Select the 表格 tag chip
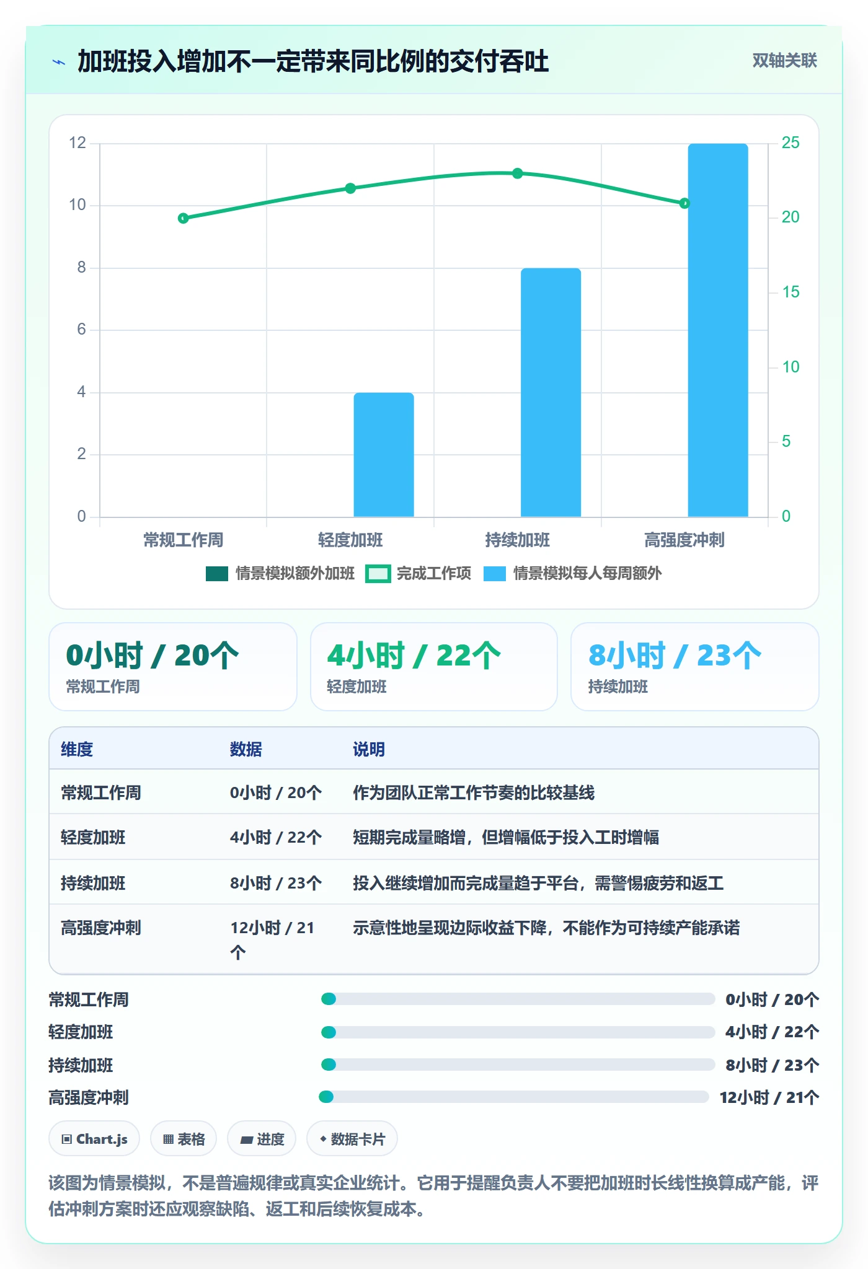Image resolution: width=868 pixels, height=1269 pixels. [184, 1139]
